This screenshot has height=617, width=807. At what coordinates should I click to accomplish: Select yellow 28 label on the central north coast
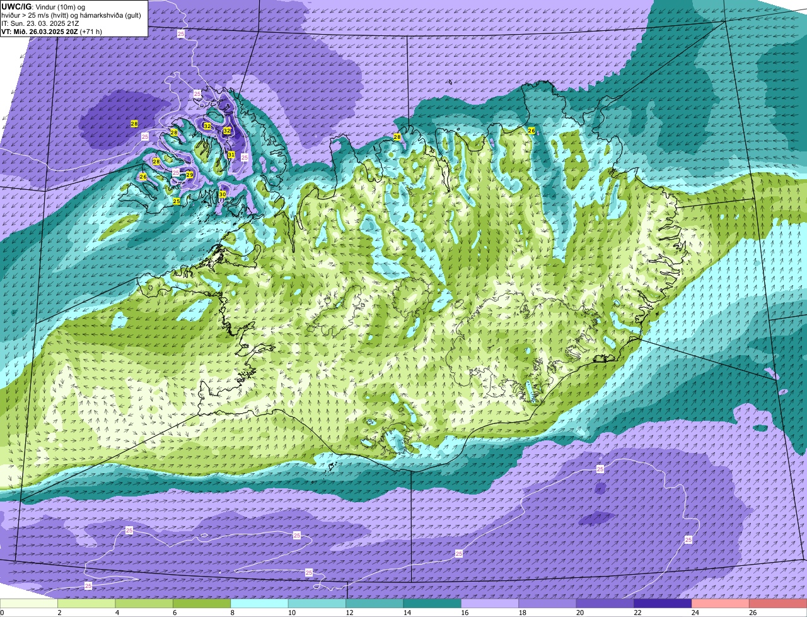(397, 137)
